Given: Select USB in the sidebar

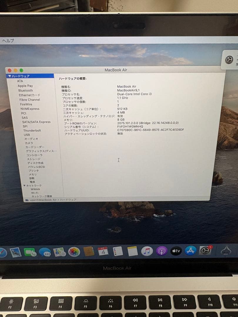Looking at the screenshot, I should pos(27,135).
